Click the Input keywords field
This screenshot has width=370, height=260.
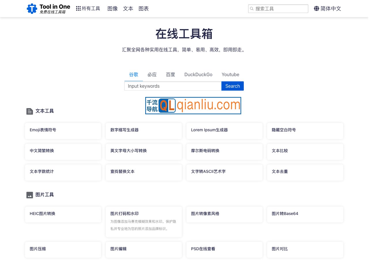172,86
